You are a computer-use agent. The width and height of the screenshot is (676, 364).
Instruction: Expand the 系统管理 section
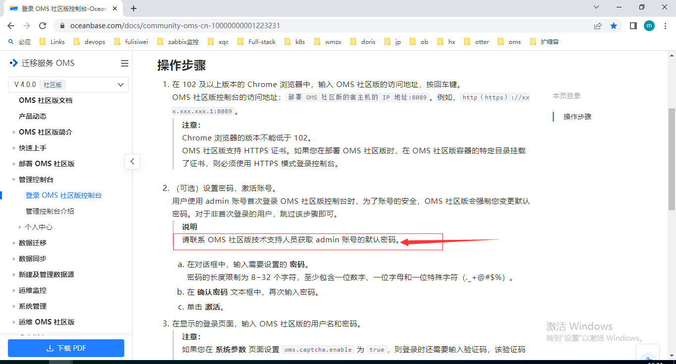[14, 306]
